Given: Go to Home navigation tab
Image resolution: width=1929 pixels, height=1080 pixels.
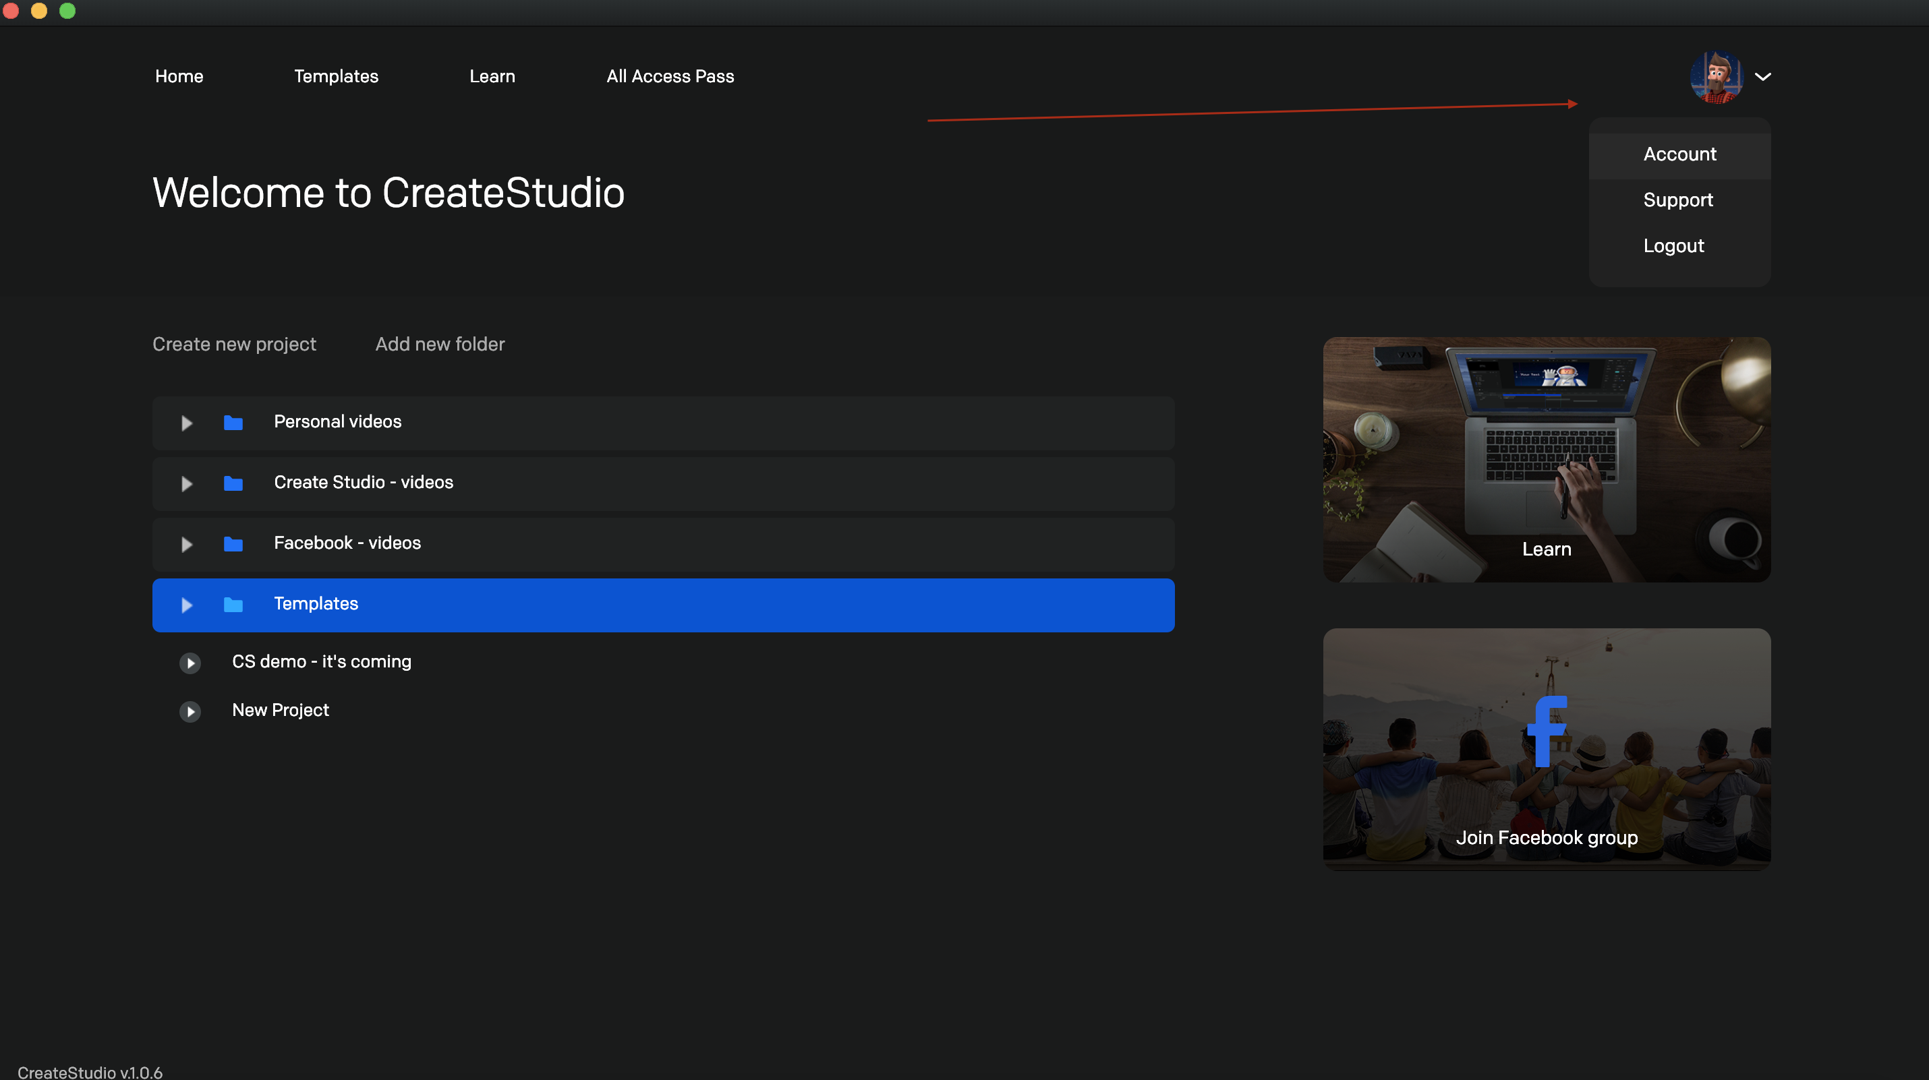Looking at the screenshot, I should [x=179, y=76].
